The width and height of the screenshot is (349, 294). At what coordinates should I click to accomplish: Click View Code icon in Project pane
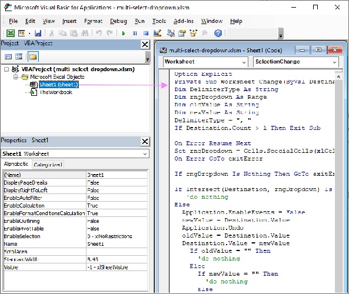(8, 56)
